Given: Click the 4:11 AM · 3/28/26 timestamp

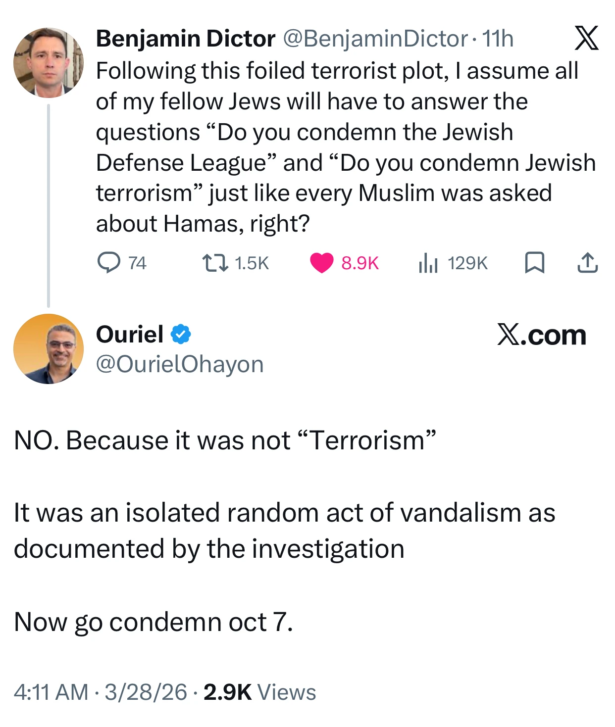Looking at the screenshot, I should [x=101, y=692].
